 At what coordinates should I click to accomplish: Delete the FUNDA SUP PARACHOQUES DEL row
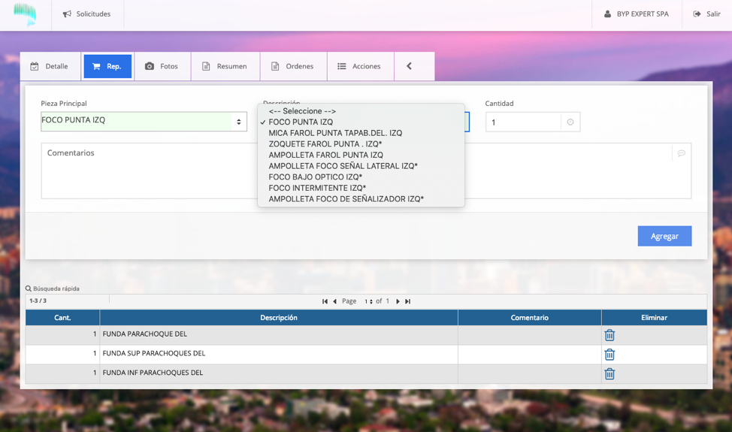pos(609,355)
